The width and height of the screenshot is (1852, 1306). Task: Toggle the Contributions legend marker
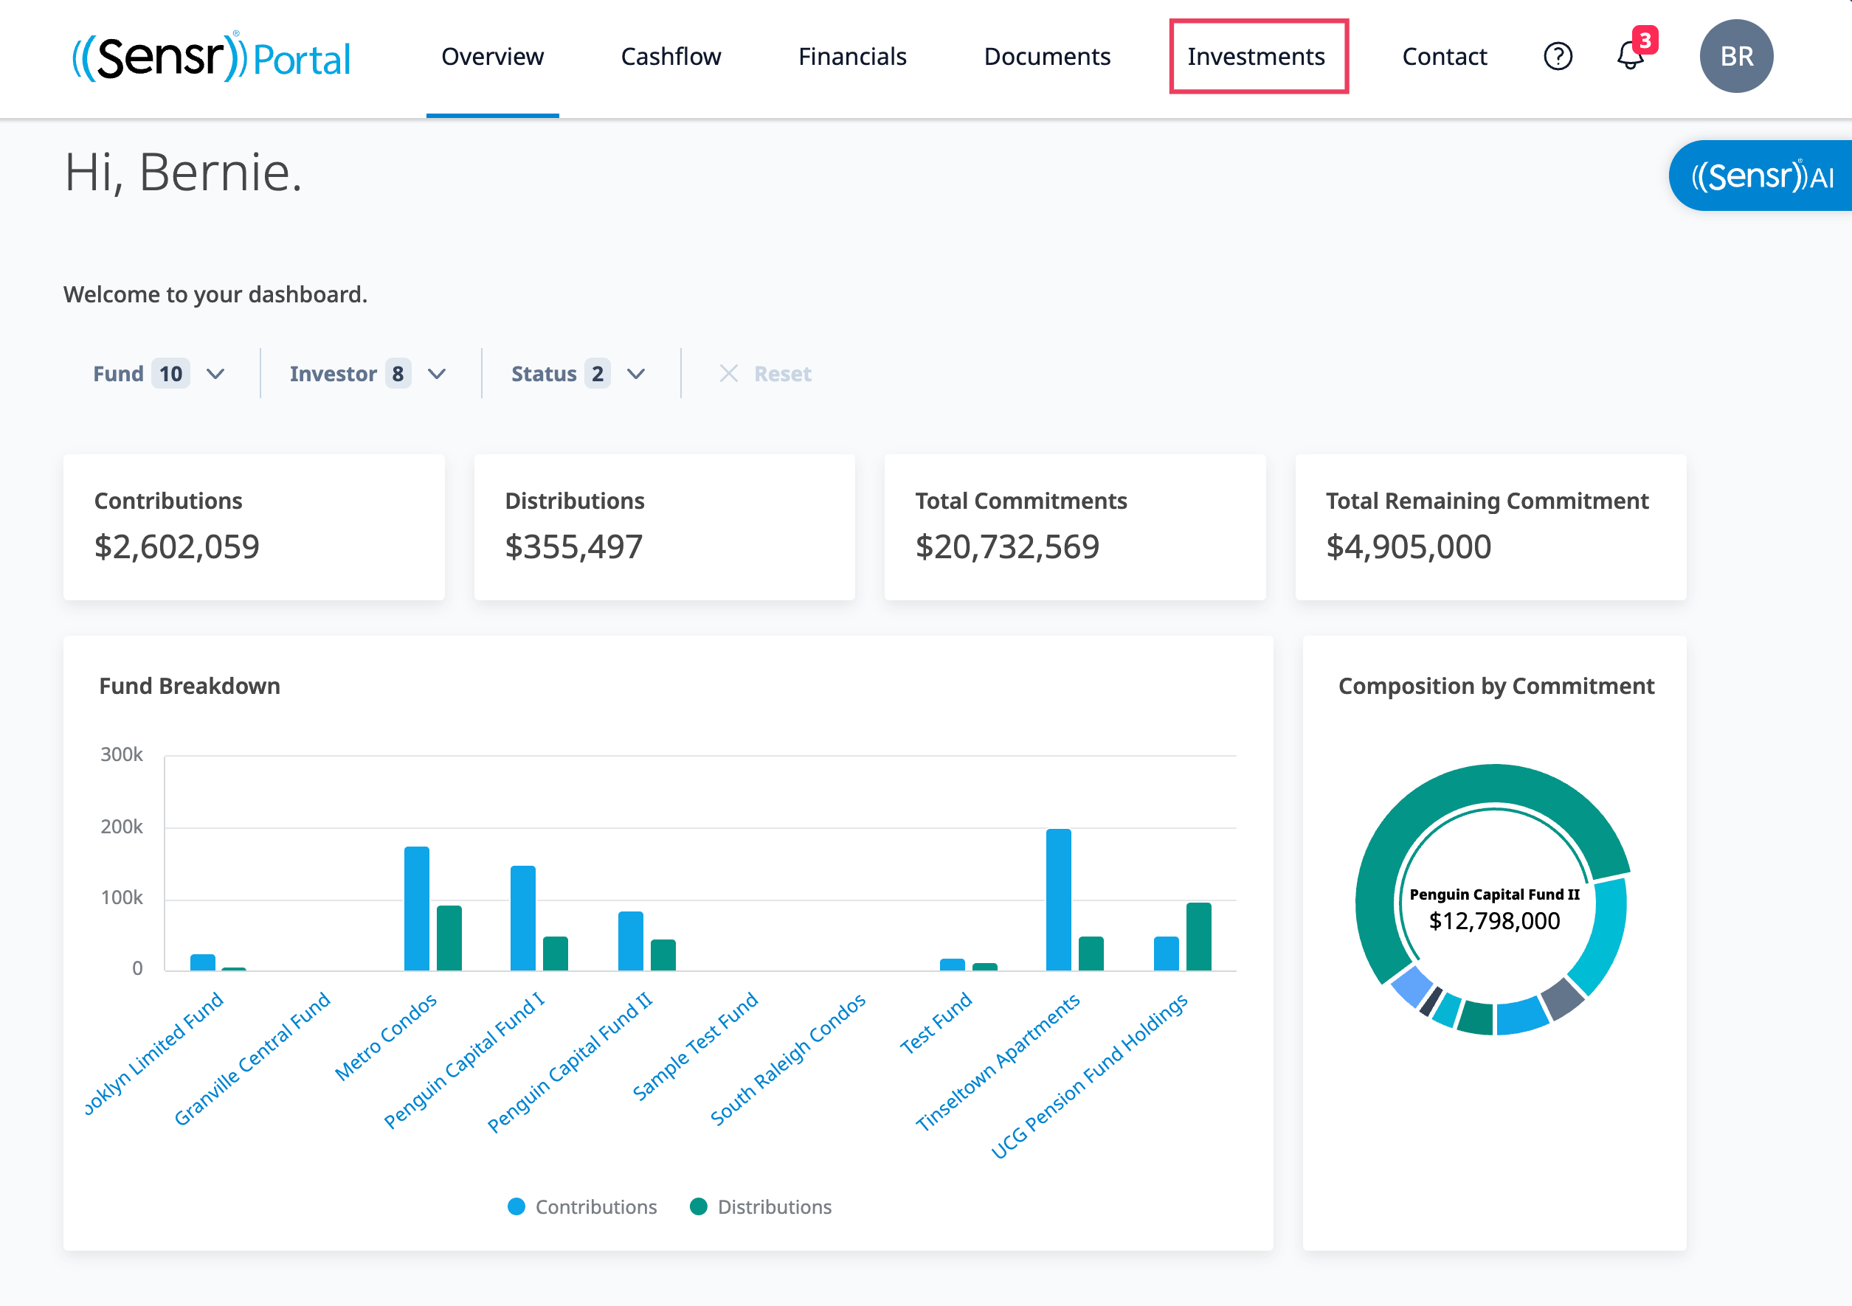516,1206
